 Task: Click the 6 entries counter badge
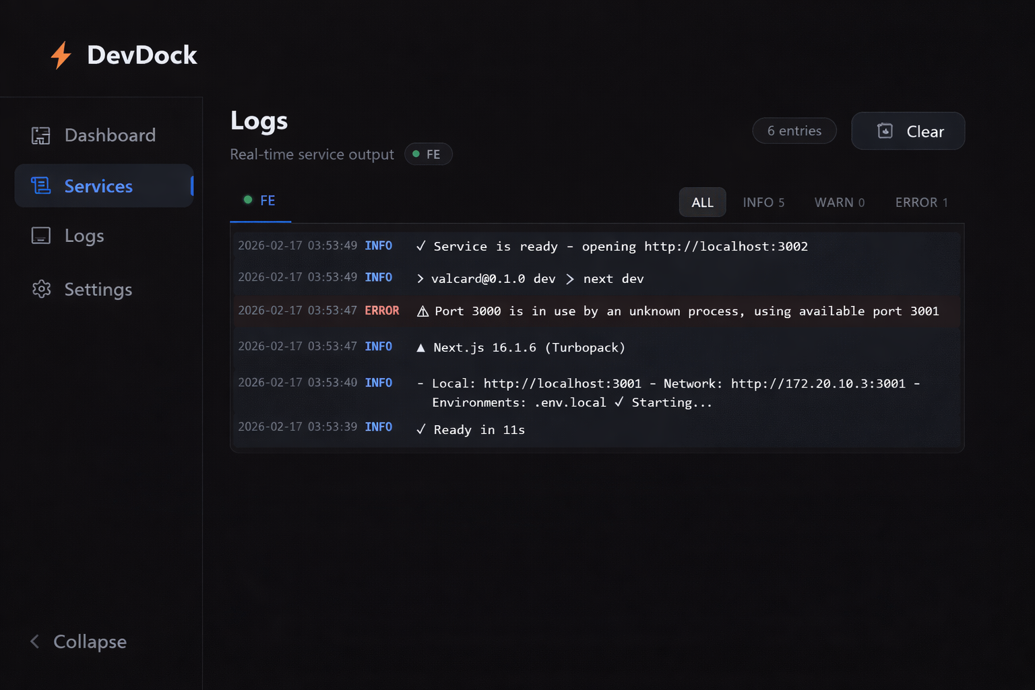pyautogui.click(x=794, y=131)
